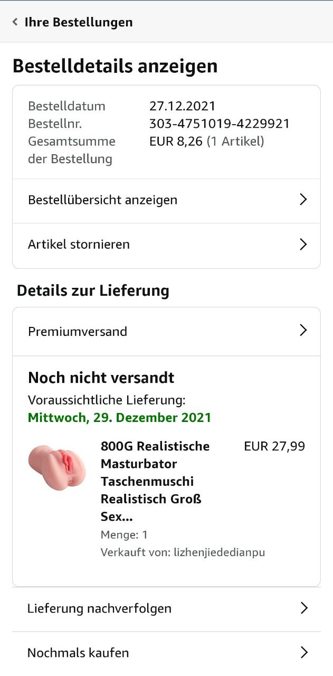Track shipment via Lieferung nachverfolgen
This screenshot has width=333, height=676.
tap(100, 608)
